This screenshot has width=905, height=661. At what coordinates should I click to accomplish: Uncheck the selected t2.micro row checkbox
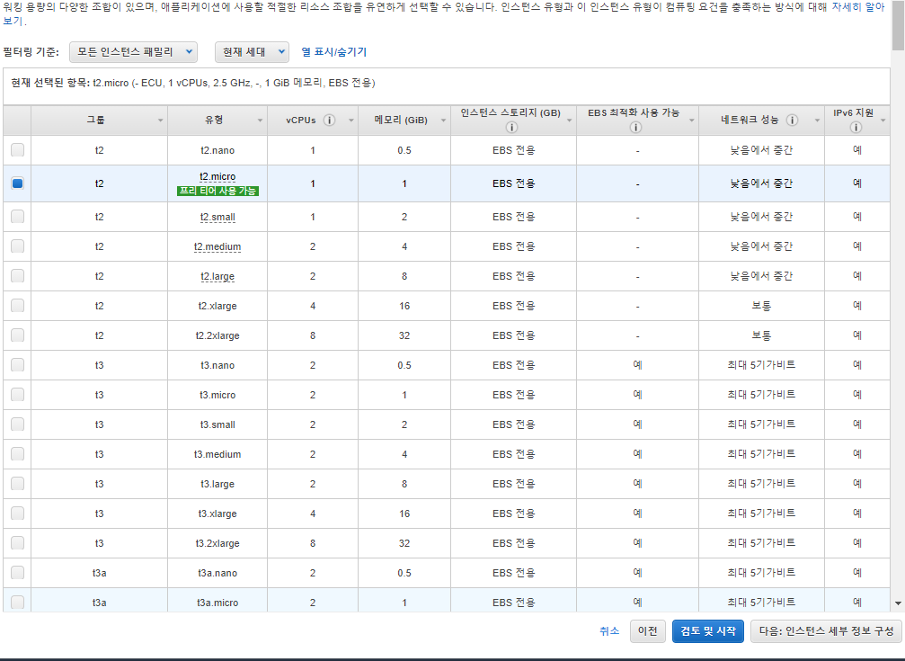[x=17, y=183]
